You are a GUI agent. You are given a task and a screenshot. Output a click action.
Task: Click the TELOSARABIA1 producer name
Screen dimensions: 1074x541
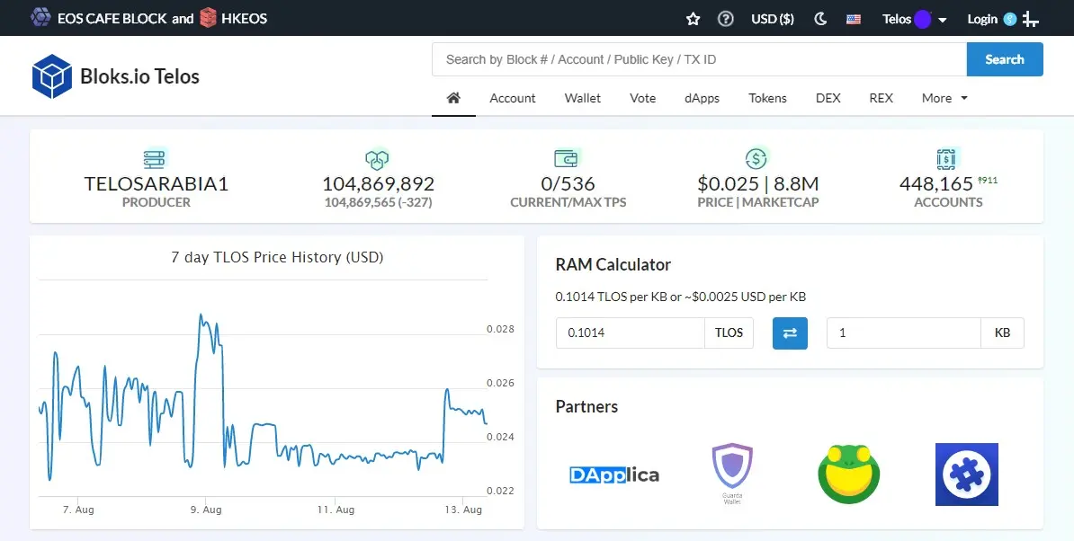tap(157, 184)
